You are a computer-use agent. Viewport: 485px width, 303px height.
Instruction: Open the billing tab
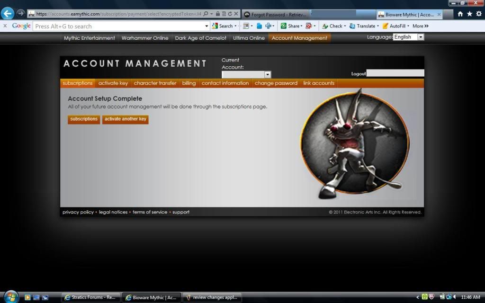coord(189,83)
